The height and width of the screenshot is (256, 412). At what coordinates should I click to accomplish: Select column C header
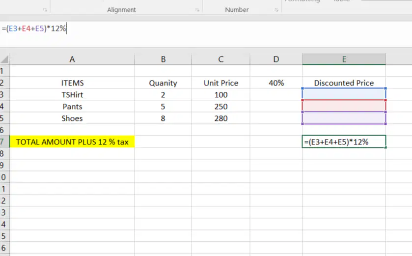(220, 59)
